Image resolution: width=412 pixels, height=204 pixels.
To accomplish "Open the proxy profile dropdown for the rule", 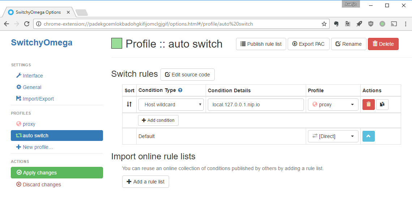I will (x=333, y=105).
